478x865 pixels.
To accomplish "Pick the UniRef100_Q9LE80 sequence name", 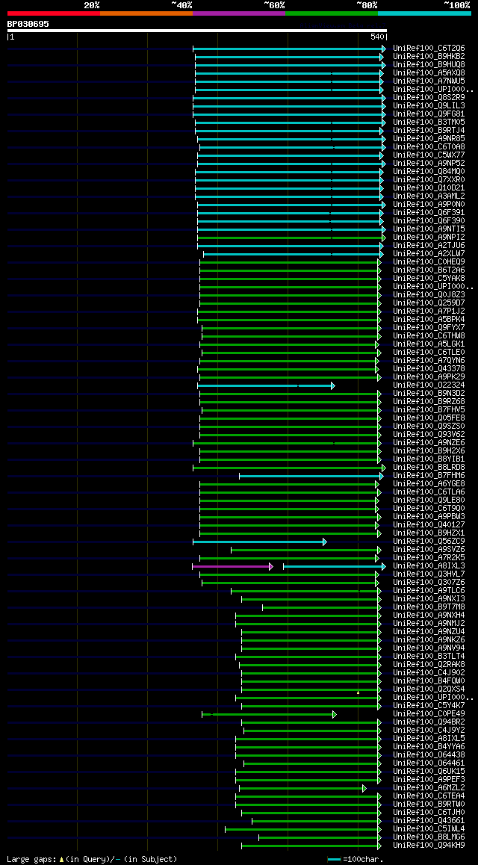I will [429, 500].
